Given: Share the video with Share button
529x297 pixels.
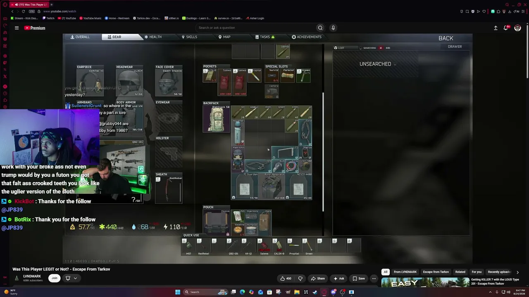Looking at the screenshot, I should pyautogui.click(x=318, y=278).
